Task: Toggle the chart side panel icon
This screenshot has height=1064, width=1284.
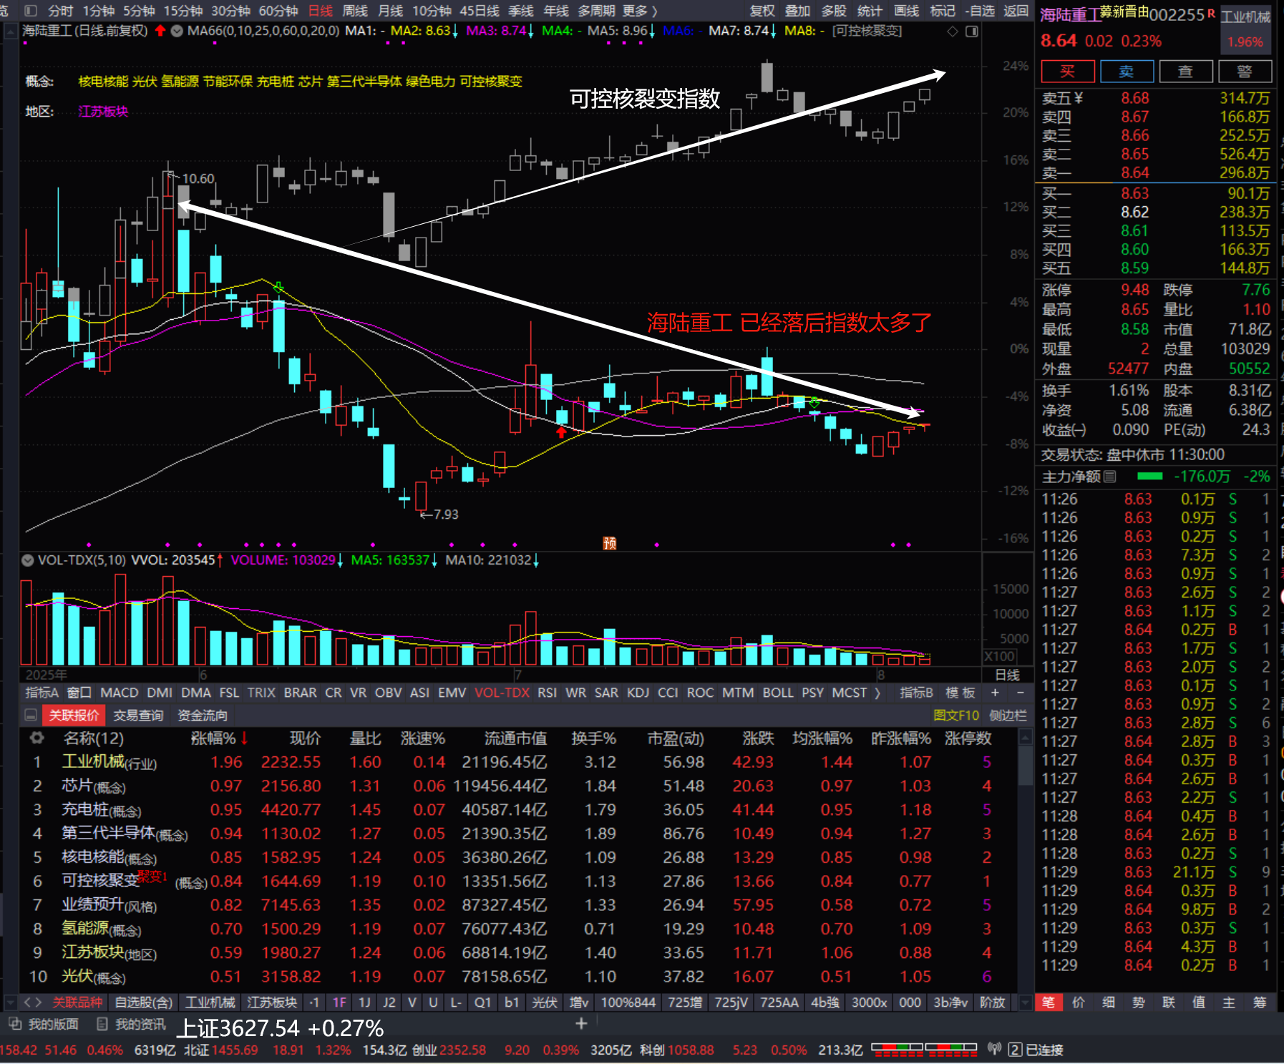Action: click(x=971, y=31)
